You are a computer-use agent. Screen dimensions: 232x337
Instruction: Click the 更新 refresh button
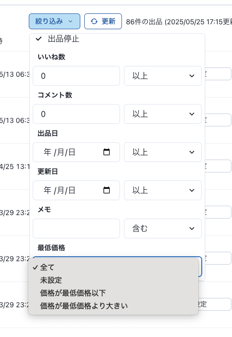pos(103,21)
